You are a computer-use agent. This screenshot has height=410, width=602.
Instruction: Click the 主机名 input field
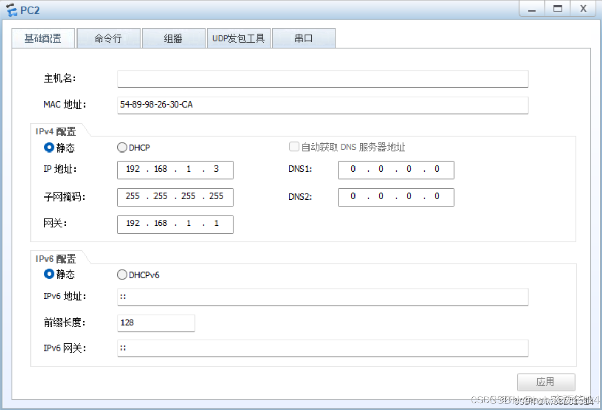(x=322, y=79)
